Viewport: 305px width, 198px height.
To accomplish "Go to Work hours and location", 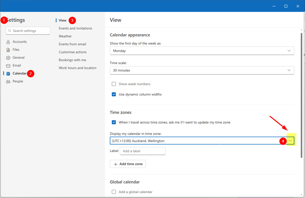I will point(77,68).
